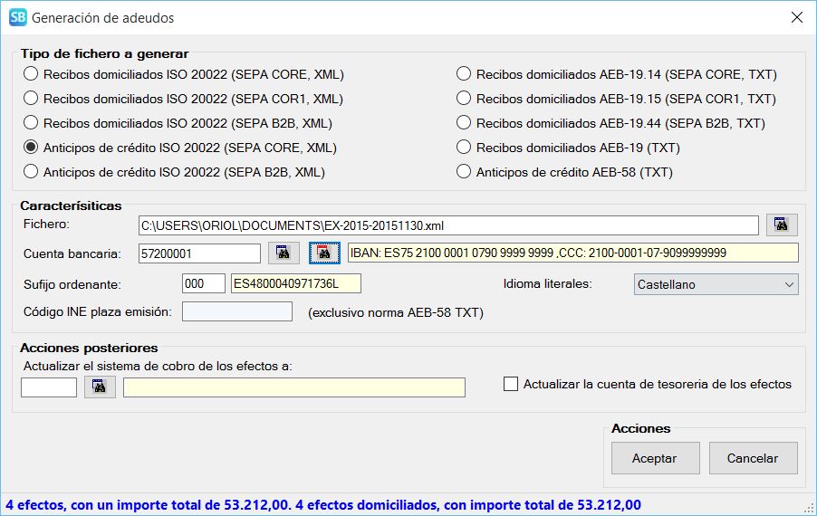This screenshot has width=817, height=516.
Task: Click the binoculars search icon next to Cuenta bancaria
Action: point(284,253)
